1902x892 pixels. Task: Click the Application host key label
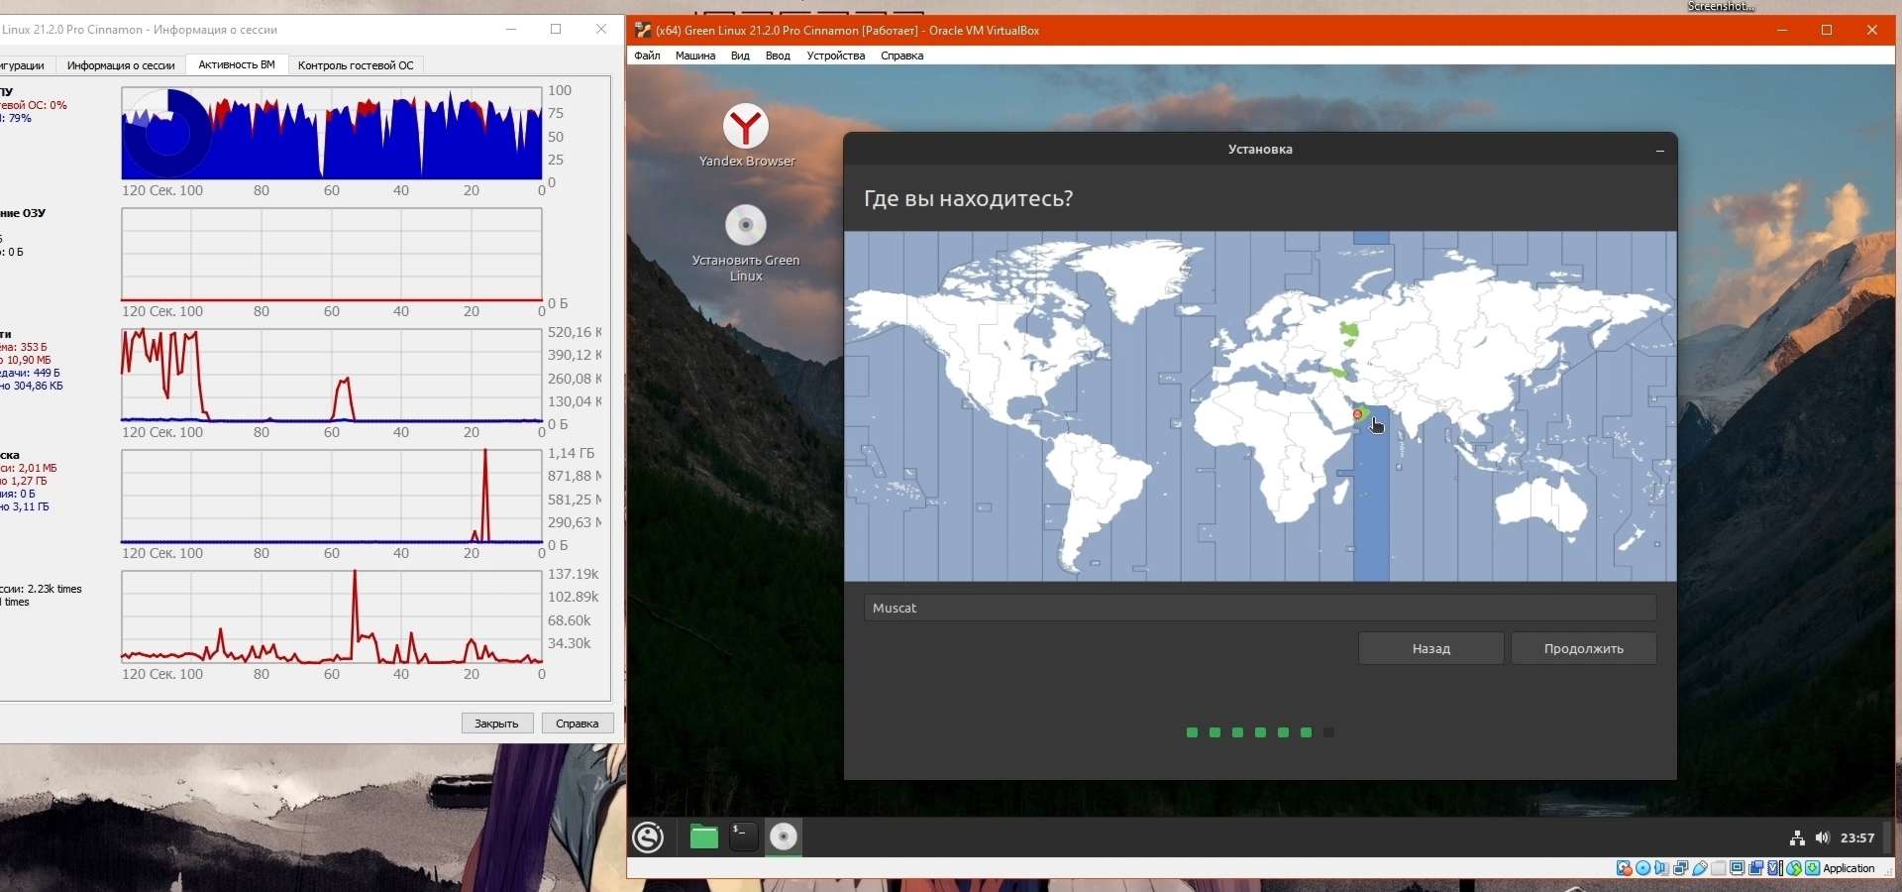tap(1849, 868)
